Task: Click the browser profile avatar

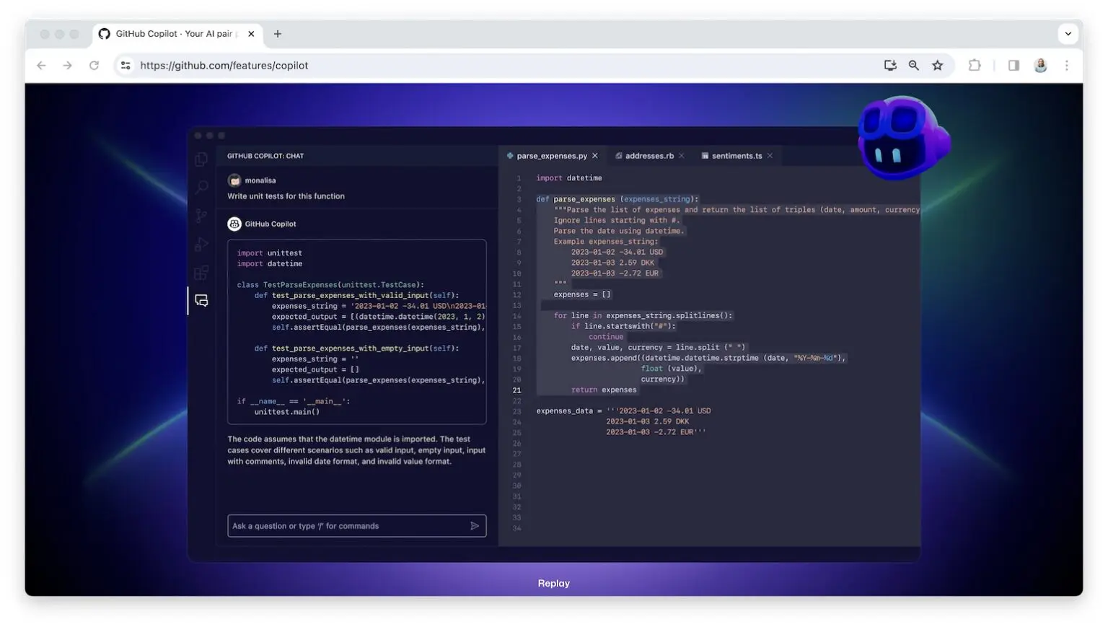Action: click(x=1041, y=65)
